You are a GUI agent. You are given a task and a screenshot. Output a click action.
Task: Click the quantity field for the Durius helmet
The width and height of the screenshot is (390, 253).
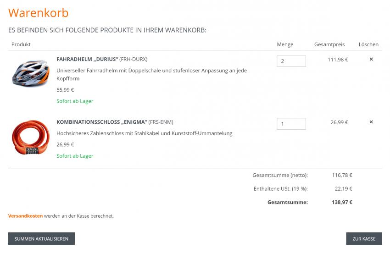click(291, 61)
